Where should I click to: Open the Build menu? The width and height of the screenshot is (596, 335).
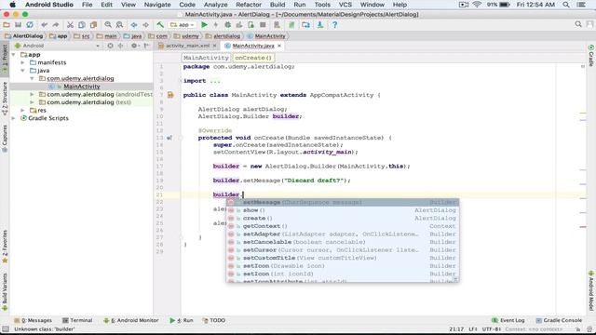(x=278, y=5)
